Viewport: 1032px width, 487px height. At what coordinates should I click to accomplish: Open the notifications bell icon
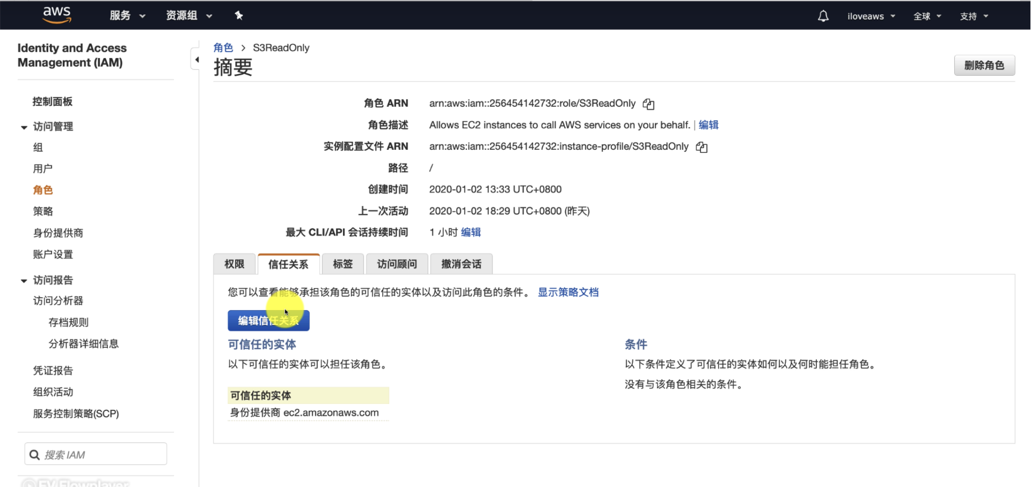tap(823, 16)
